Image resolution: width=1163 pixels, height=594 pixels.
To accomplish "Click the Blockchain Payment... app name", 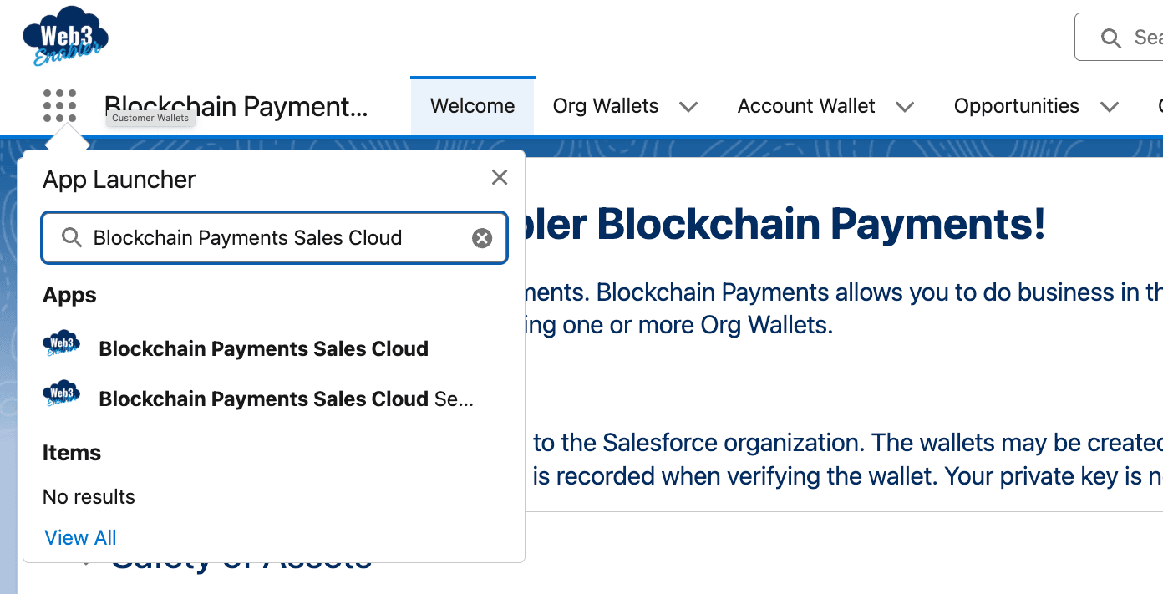I will 236,106.
